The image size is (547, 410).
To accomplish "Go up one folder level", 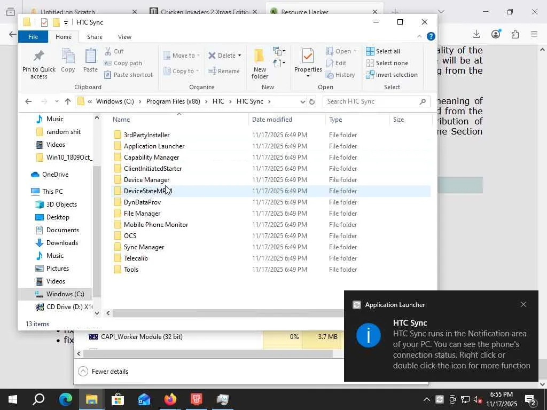I will pyautogui.click(x=68, y=101).
